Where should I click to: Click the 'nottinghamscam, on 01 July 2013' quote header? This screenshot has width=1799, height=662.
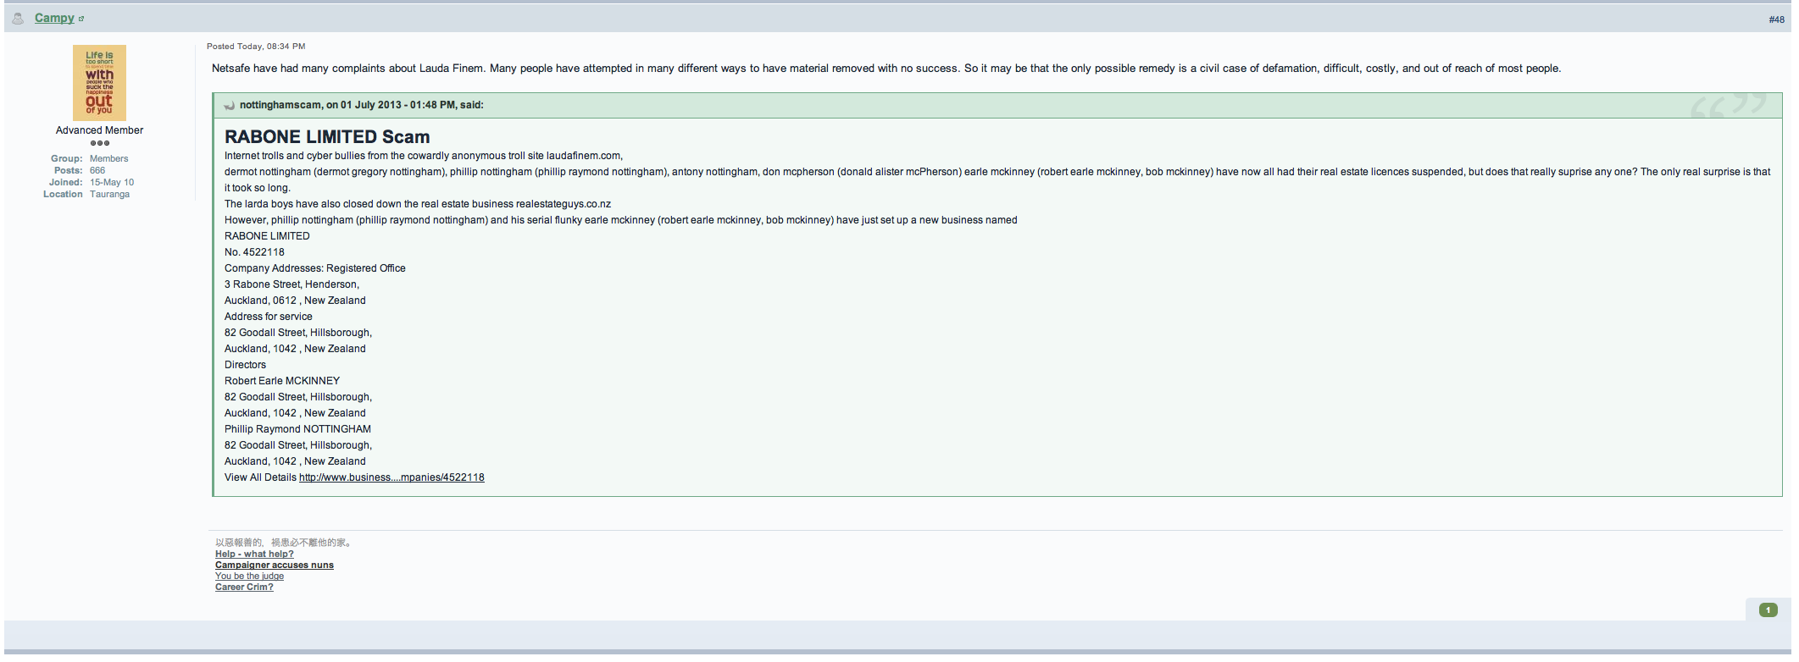(x=362, y=105)
